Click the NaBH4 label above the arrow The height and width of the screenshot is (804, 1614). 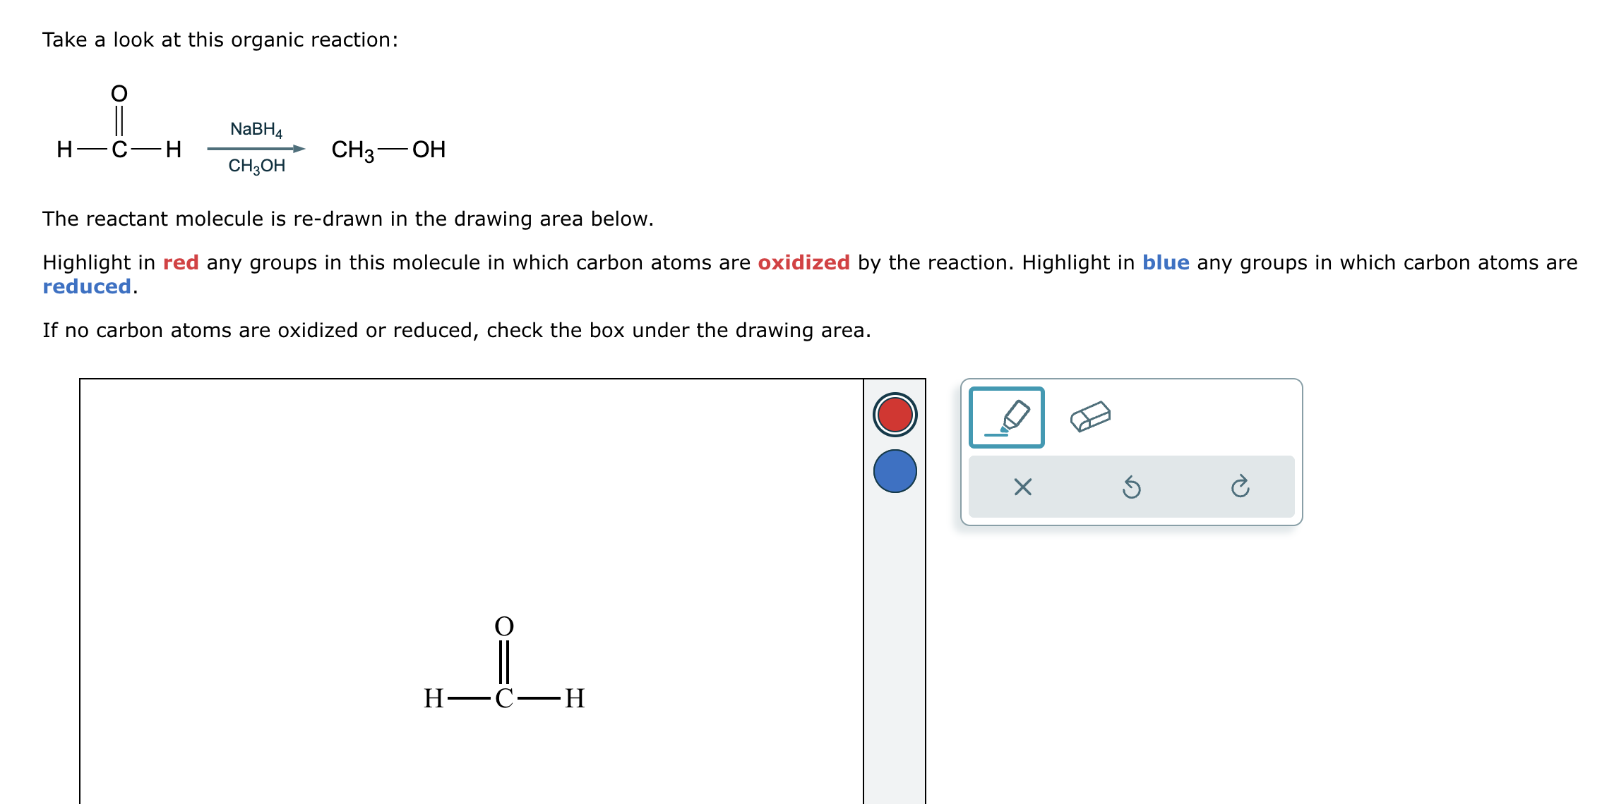click(x=257, y=129)
